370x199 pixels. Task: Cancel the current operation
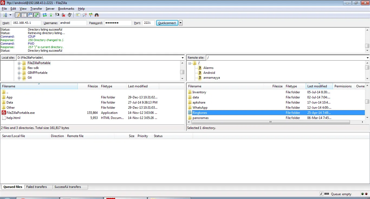pos(57,15)
